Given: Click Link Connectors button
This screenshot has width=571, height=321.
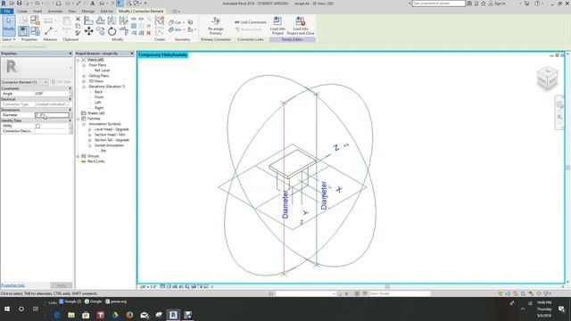Looking at the screenshot, I should 251,22.
